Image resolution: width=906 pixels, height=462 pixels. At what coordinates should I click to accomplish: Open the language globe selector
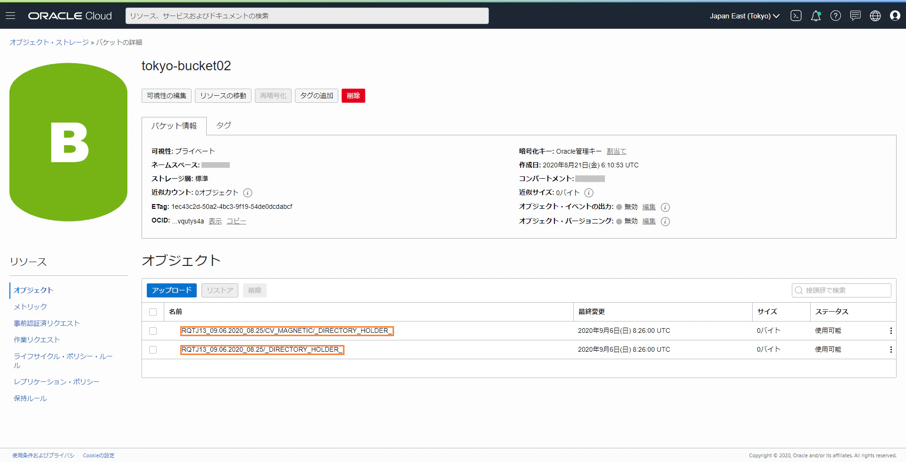875,16
